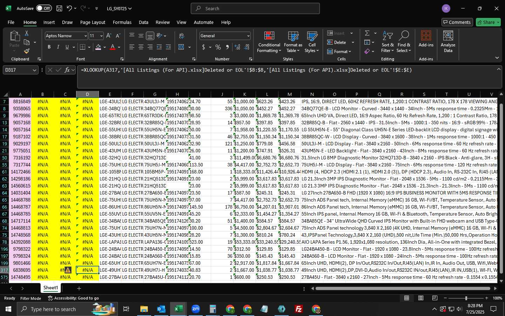The image size is (505, 316).
Task: Switch to the Page Layout tab
Action: [93, 22]
